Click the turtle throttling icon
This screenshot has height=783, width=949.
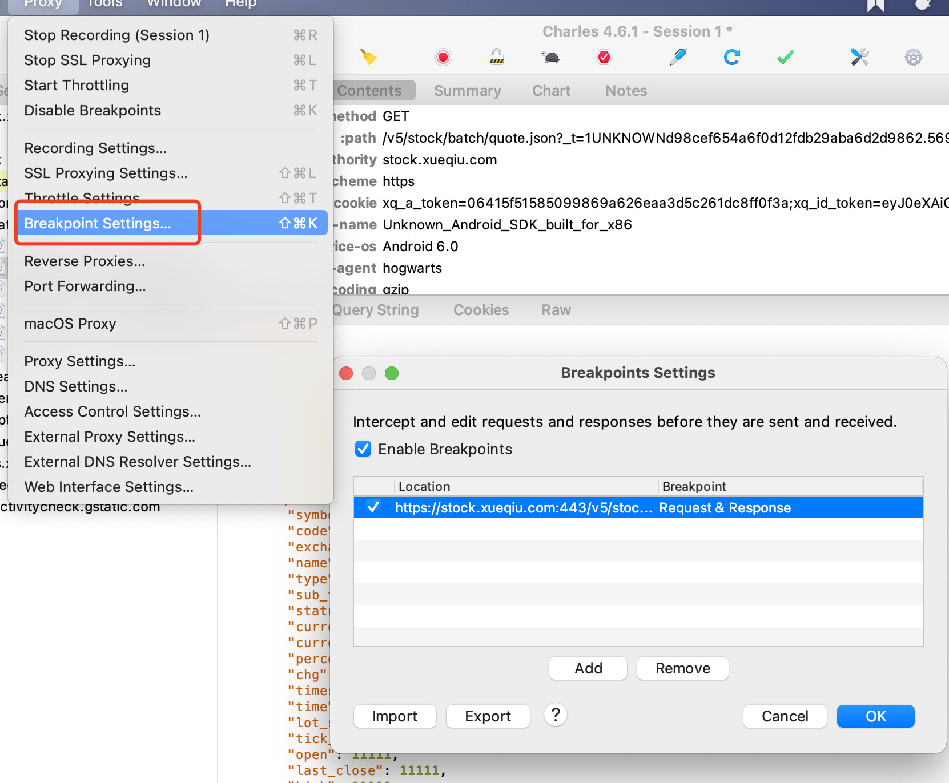pos(550,57)
